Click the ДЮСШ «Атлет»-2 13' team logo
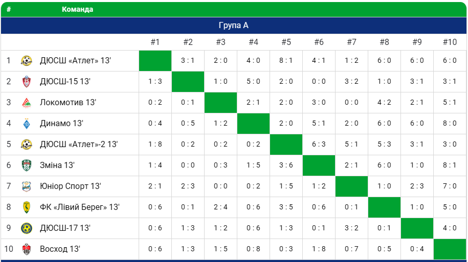 coord(26,145)
